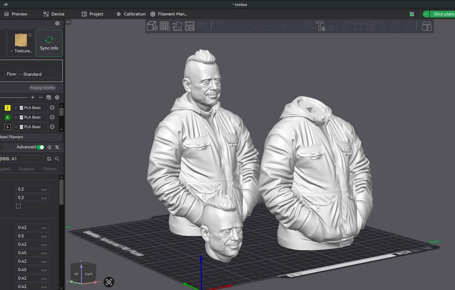Search settings with the magnifier icon
The width and height of the screenshot is (455, 290).
57,159
